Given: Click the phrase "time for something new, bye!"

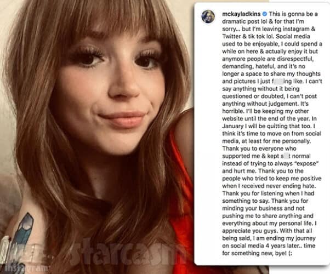Looking at the screenshot, I should click(x=269, y=249).
